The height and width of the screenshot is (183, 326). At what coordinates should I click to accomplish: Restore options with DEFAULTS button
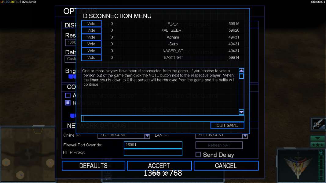[93, 166]
